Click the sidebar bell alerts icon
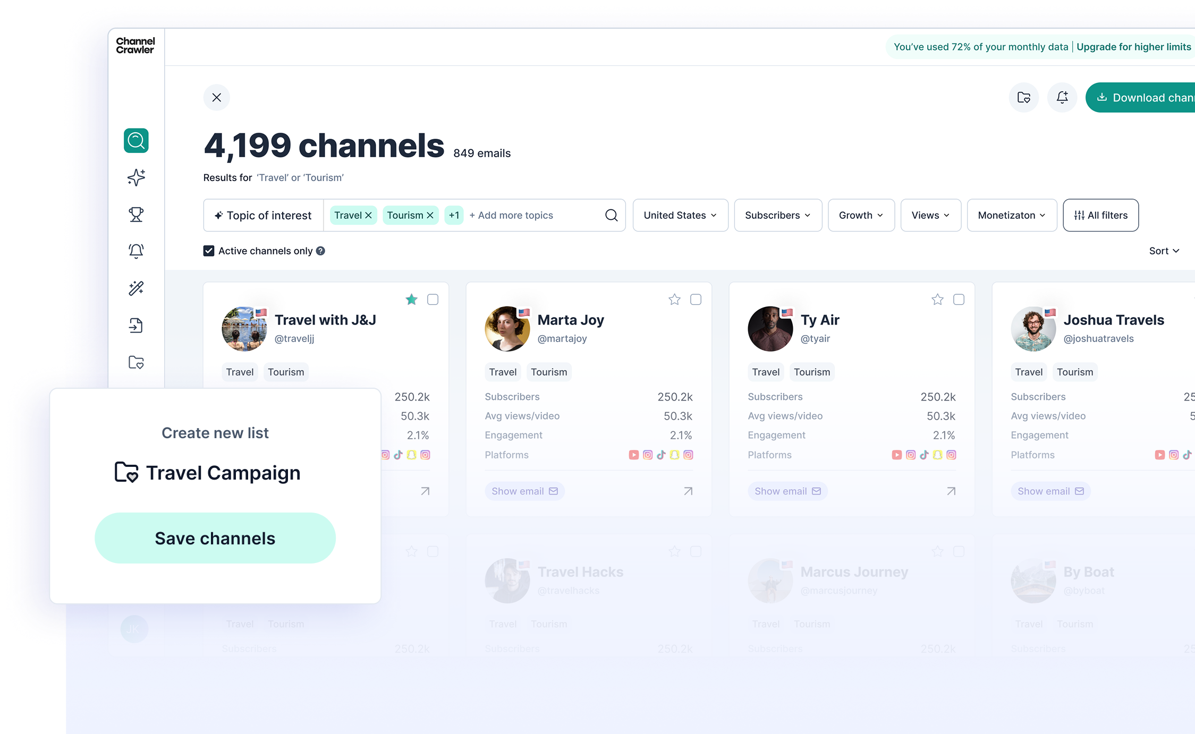Viewport: 1195px width, 734px height. coord(136,251)
